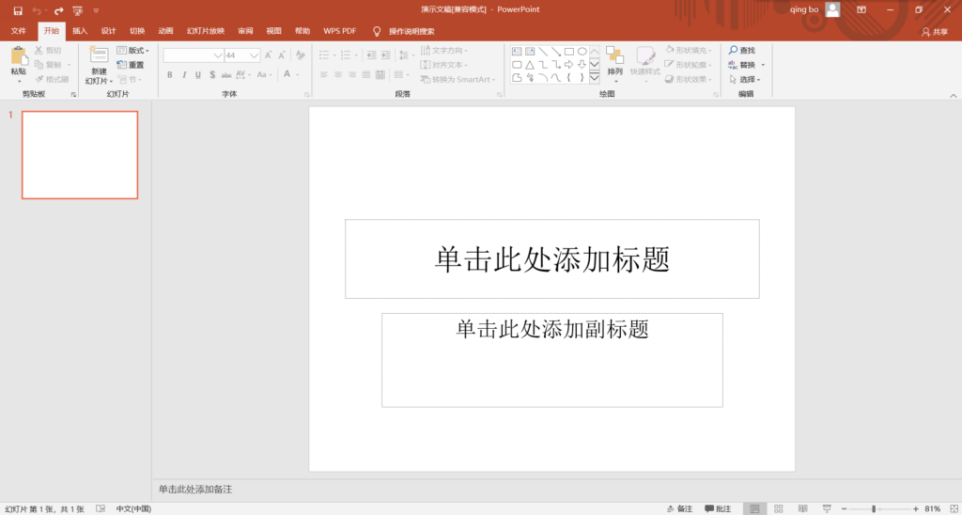The image size is (962, 515).
Task: Click the Arrange (排列) icon
Action: 614,55
